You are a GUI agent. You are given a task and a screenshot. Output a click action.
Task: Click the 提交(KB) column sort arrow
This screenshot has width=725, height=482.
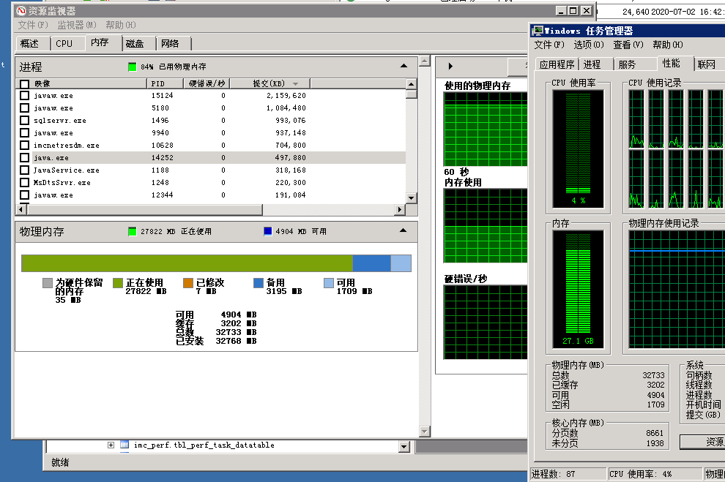tap(295, 84)
